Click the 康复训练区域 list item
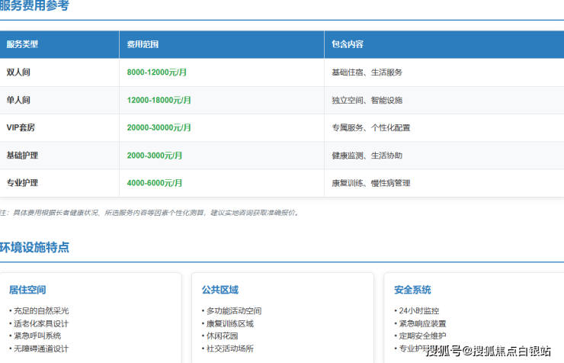Screen dimensions: 564x363 [x=229, y=323]
